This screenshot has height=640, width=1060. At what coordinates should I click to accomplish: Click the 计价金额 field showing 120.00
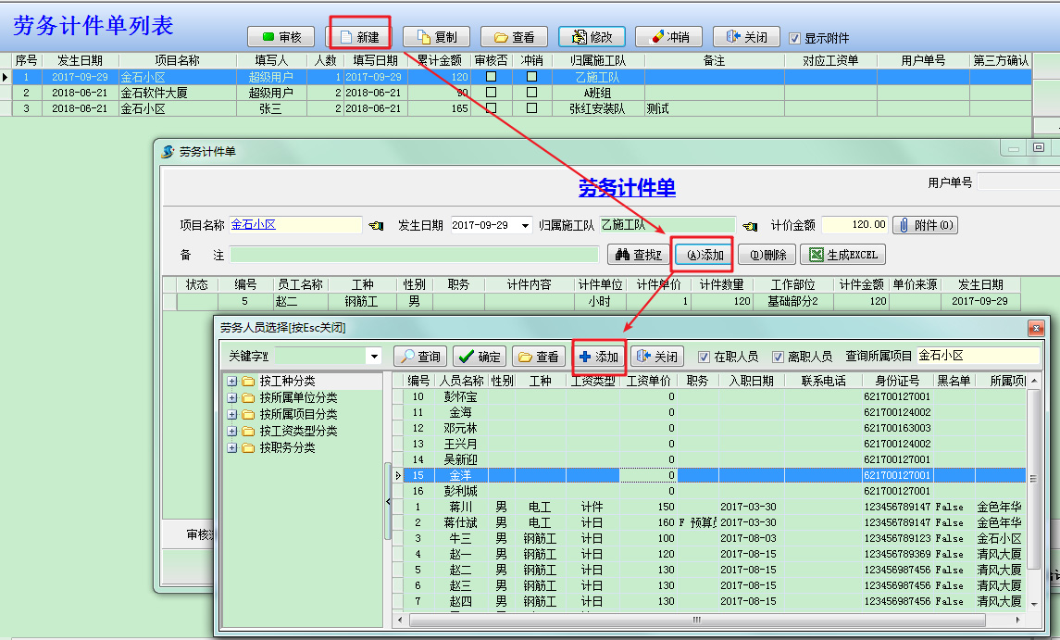pos(854,225)
